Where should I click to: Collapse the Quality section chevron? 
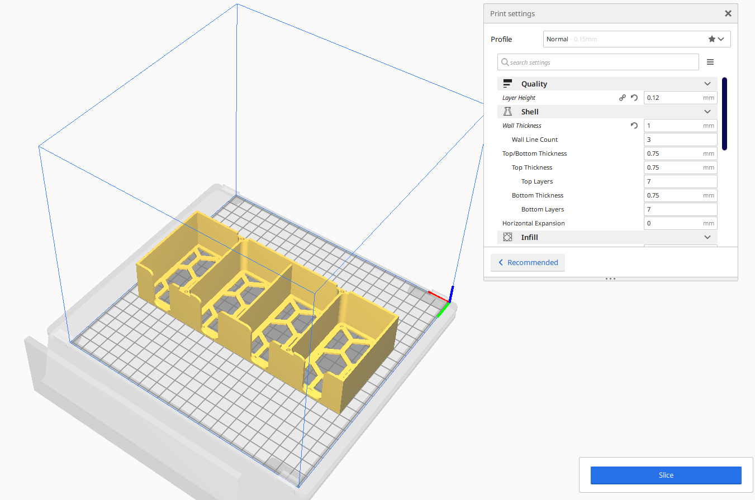coord(707,84)
